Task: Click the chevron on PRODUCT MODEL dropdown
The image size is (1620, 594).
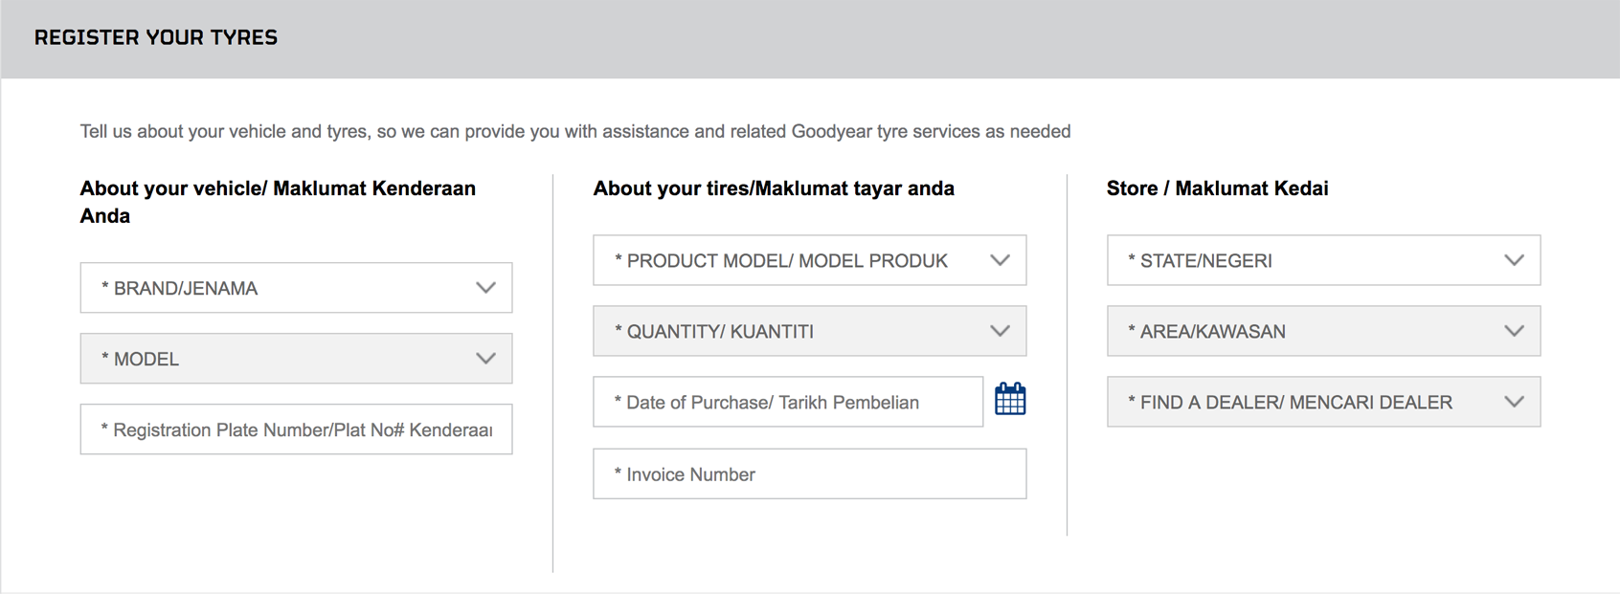Action: [x=1000, y=260]
